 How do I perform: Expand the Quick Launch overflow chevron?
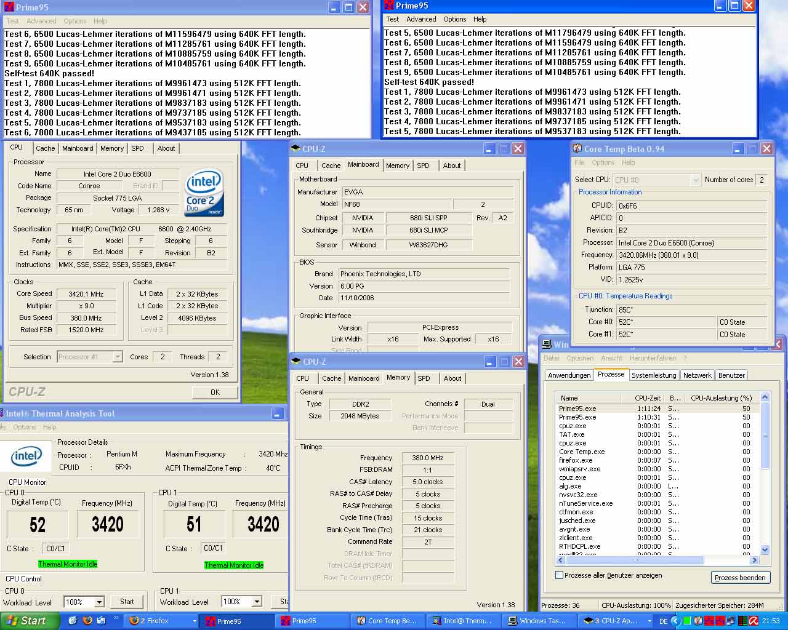116,618
